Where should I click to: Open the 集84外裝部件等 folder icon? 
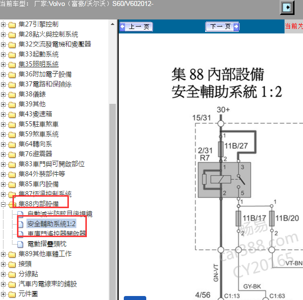pos(12,175)
